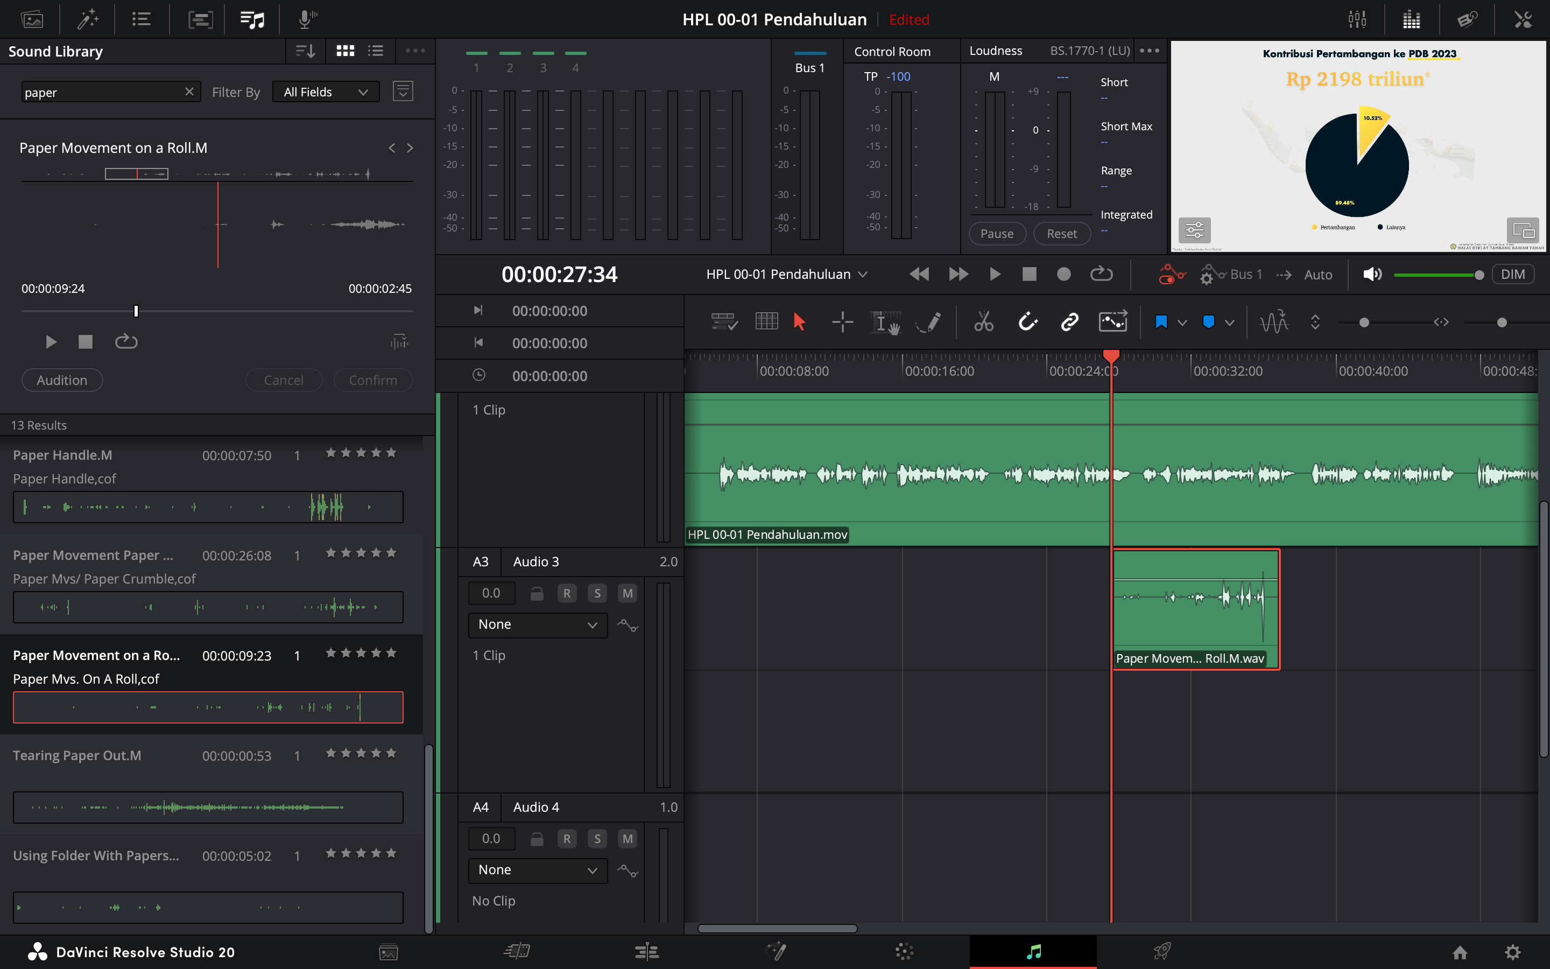This screenshot has height=969, width=1550.
Task: Mute the Audio 3 track
Action: pos(627,593)
